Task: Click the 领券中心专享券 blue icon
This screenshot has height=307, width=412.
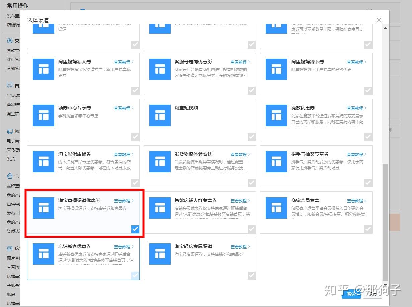Action: [x=44, y=116]
